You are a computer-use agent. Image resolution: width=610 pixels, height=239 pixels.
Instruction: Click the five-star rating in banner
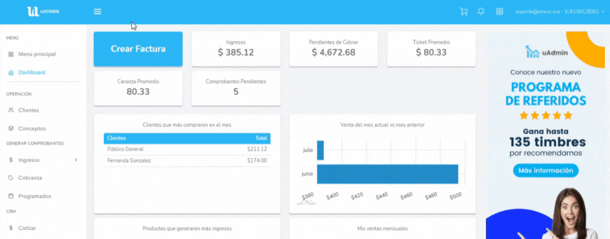[x=546, y=115]
